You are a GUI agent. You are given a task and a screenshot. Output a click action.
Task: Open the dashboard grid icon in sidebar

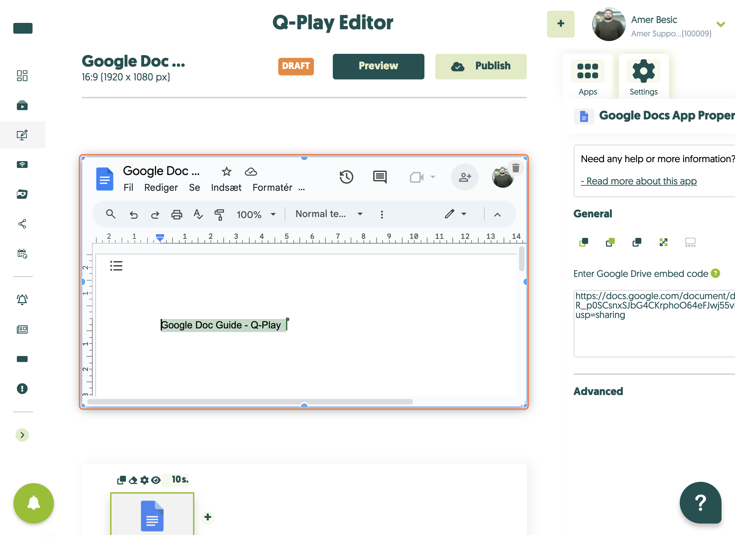(x=22, y=76)
